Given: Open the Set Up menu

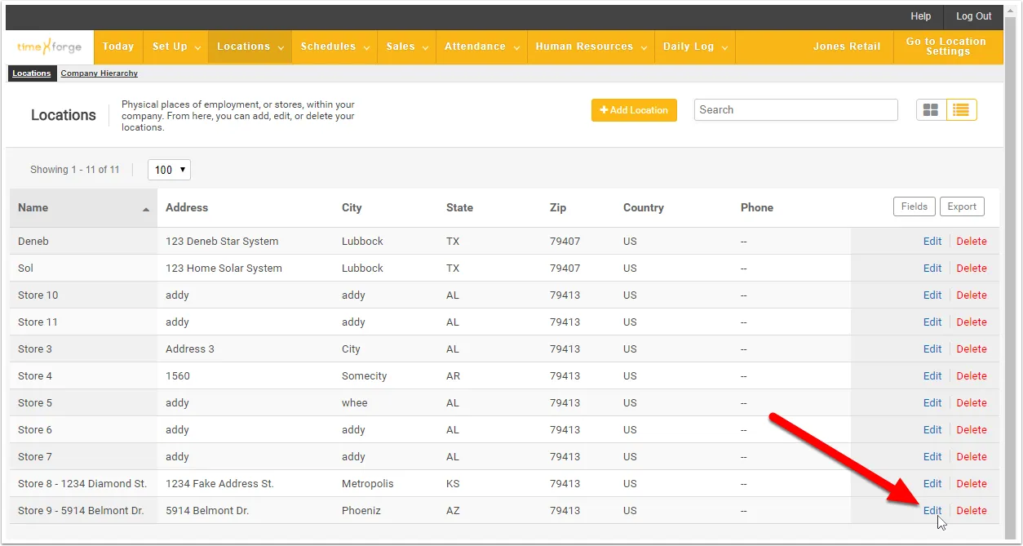Looking at the screenshot, I should (x=175, y=47).
